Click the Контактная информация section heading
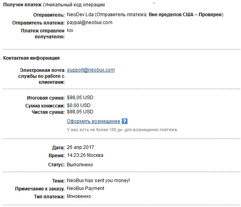The image size is (241, 207). coord(31,58)
